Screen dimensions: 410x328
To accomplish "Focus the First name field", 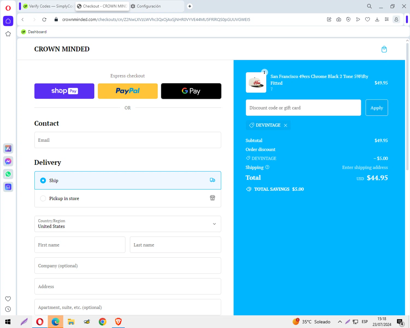I will [x=80, y=245].
